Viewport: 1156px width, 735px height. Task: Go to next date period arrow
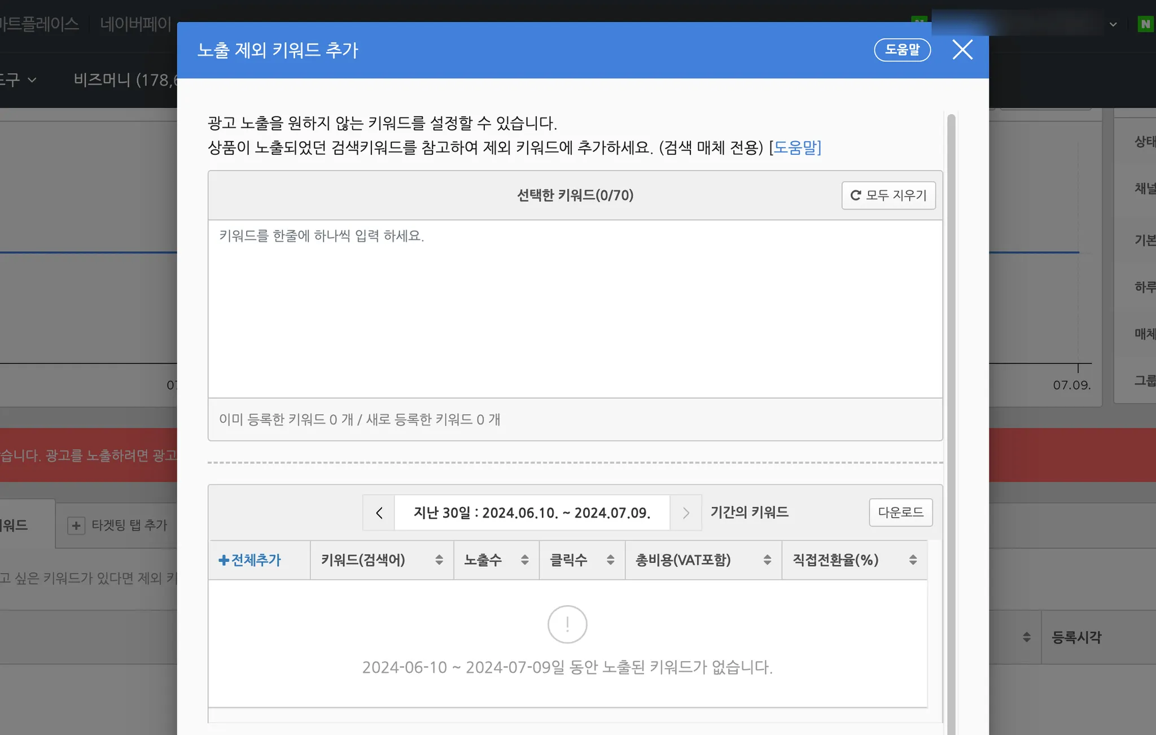(686, 513)
